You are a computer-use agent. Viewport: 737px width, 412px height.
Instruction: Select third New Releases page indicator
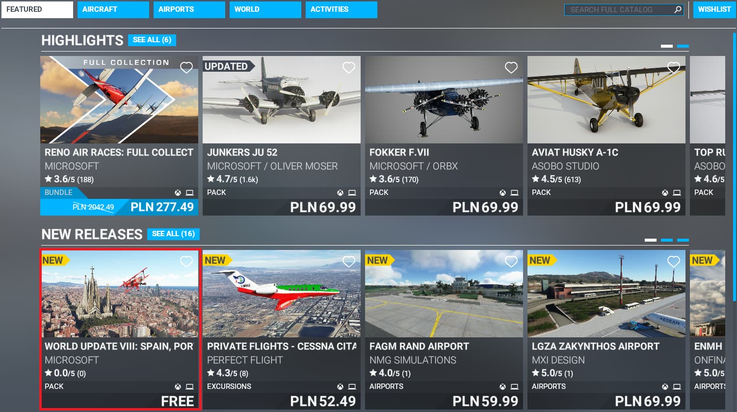click(683, 240)
